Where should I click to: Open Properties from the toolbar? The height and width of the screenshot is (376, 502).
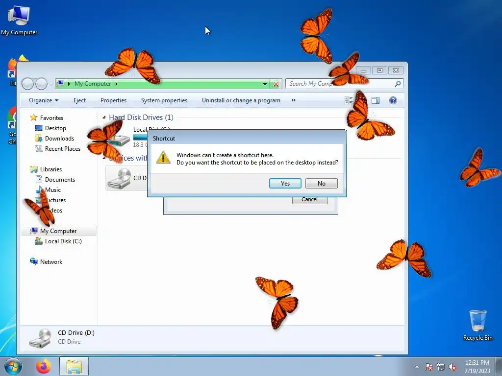(x=113, y=100)
